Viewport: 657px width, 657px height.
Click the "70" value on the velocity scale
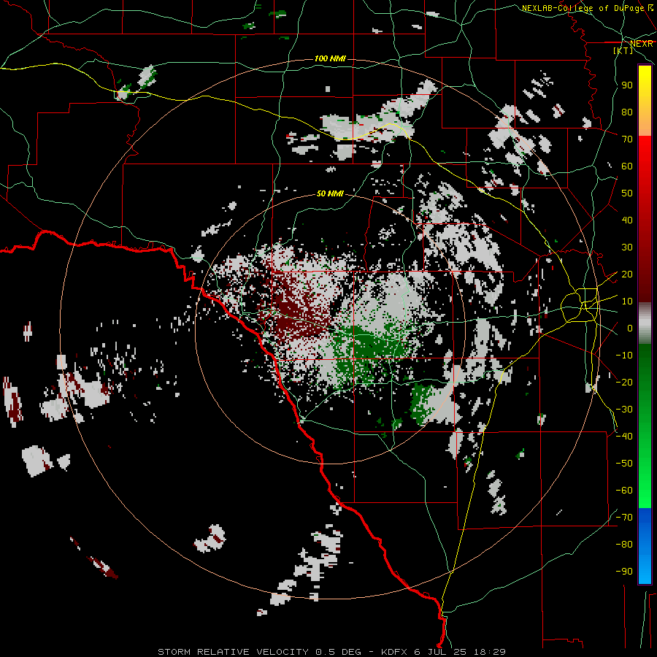coord(627,139)
